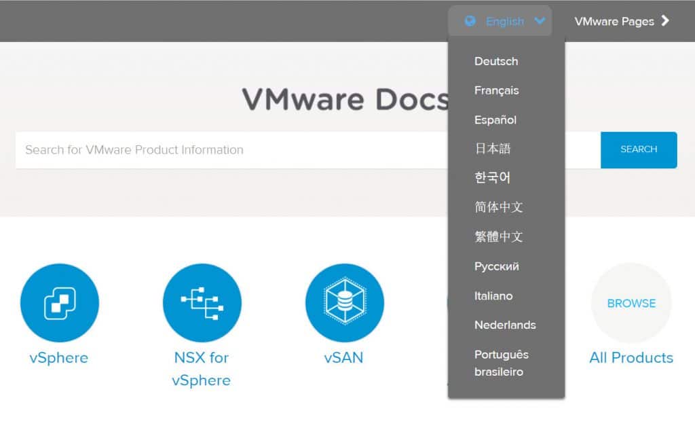The height and width of the screenshot is (430, 695).
Task: Click the English language selector label
Action: (x=505, y=21)
